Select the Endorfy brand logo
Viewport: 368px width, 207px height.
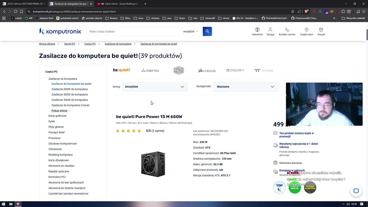coord(235,70)
